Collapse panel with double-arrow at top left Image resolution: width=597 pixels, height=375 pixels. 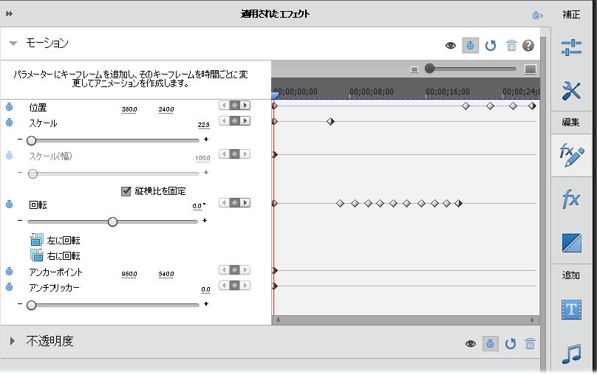coord(9,14)
